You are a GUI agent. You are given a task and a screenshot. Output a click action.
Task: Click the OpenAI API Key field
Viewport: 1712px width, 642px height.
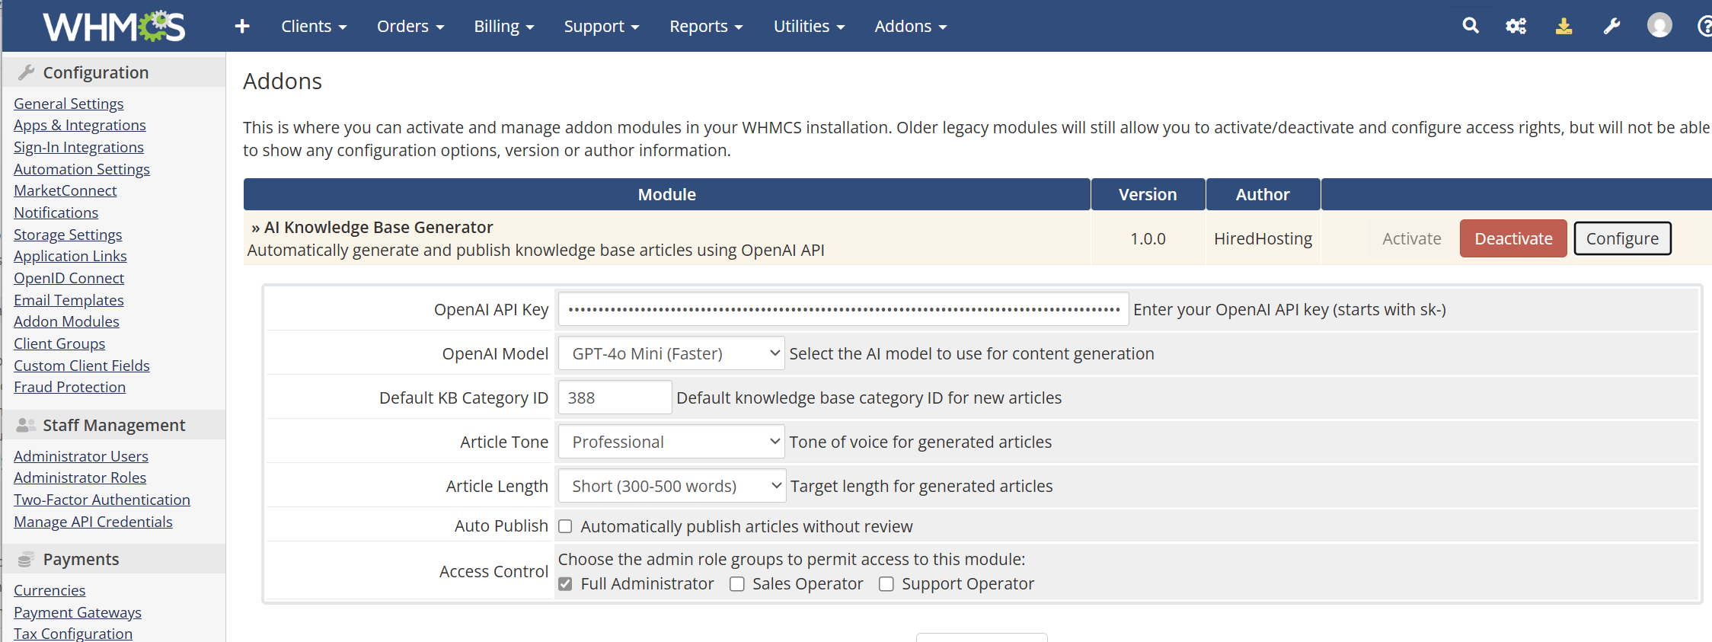pos(843,309)
